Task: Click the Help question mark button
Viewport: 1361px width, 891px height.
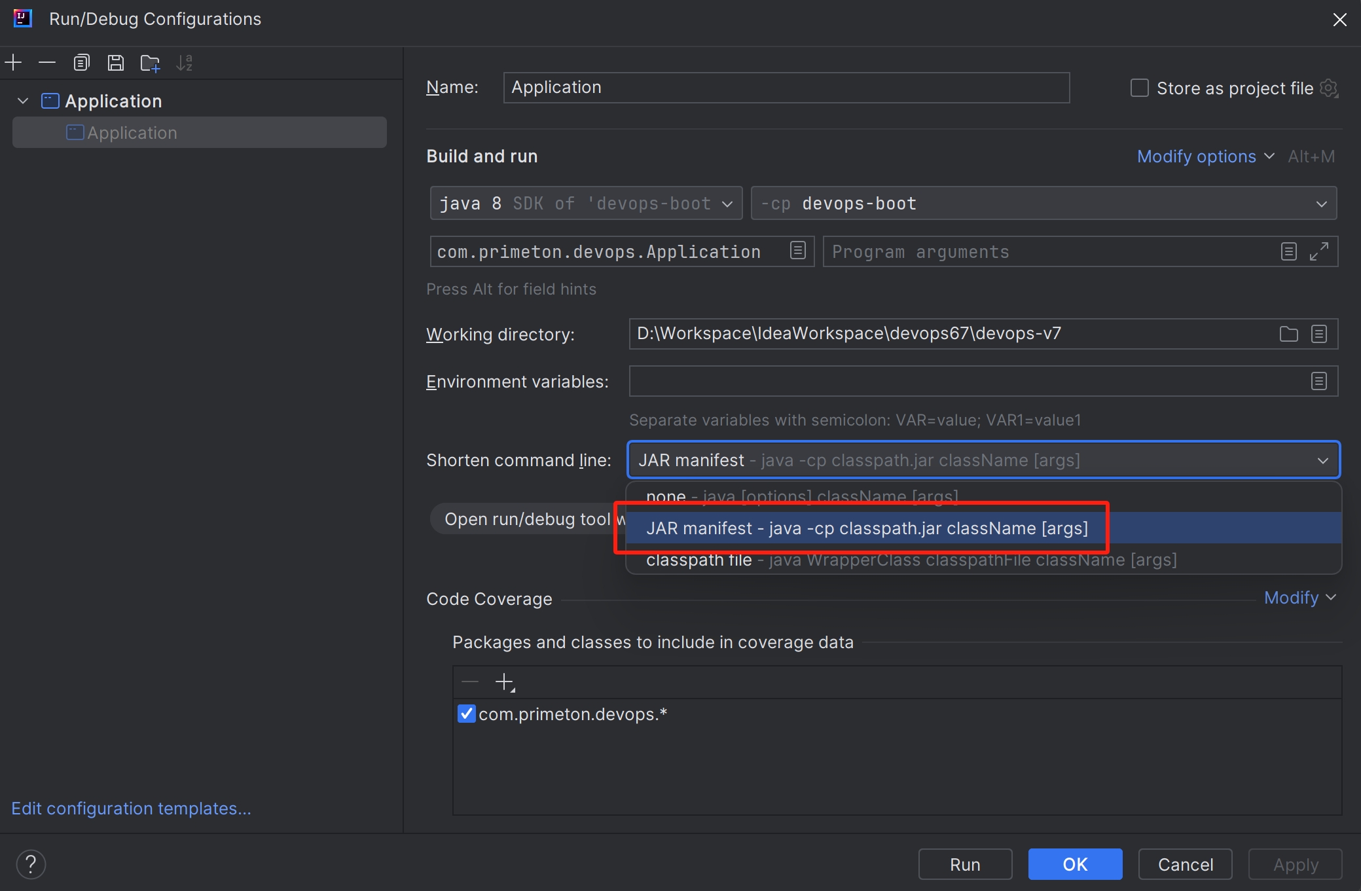Action: pyautogui.click(x=31, y=864)
